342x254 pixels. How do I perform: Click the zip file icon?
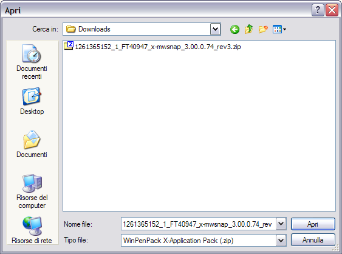coord(69,45)
